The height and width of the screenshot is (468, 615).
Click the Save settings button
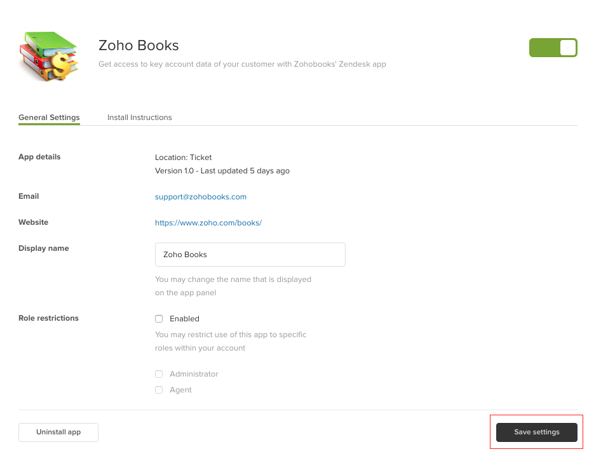click(536, 432)
